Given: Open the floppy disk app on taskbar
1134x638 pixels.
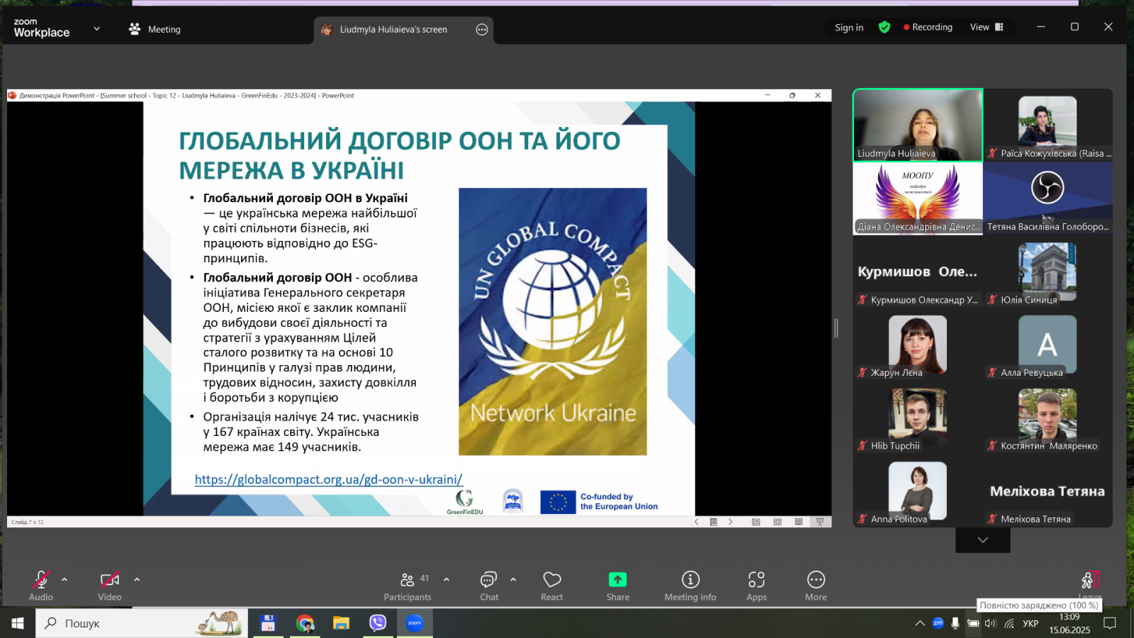Looking at the screenshot, I should (268, 623).
